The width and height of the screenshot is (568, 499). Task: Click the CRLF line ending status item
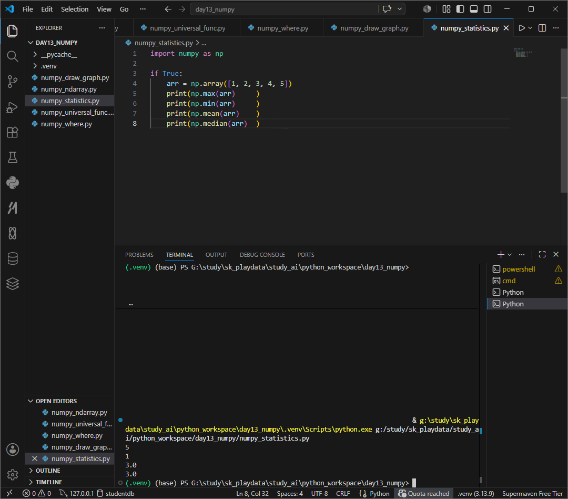343,494
